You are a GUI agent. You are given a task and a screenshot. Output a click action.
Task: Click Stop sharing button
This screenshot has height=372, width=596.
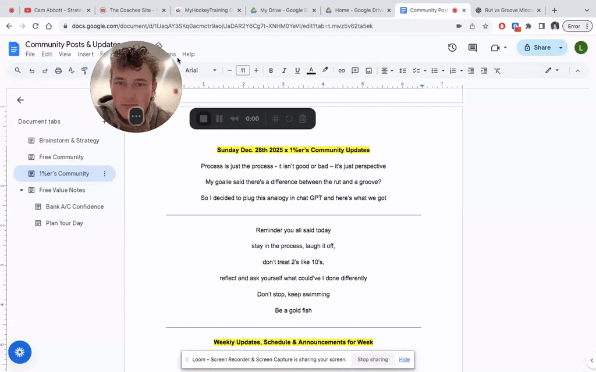(372, 359)
